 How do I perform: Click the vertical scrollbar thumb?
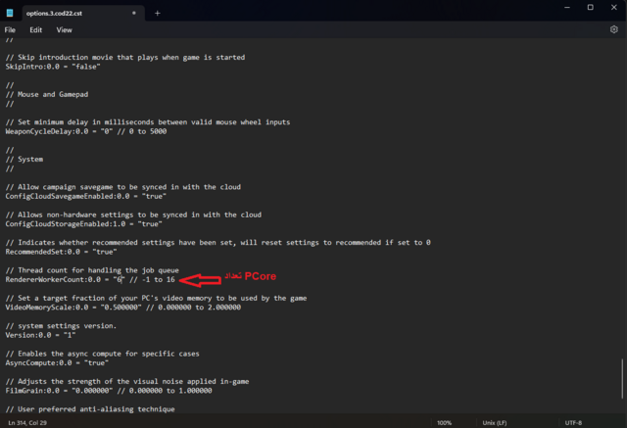(x=622, y=378)
